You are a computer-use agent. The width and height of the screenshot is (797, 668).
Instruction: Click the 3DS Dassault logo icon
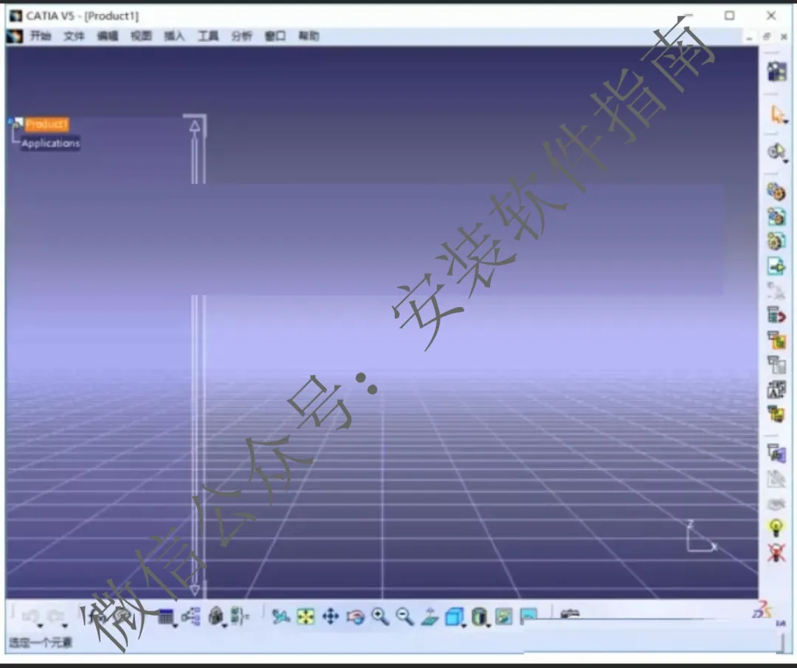(762, 609)
